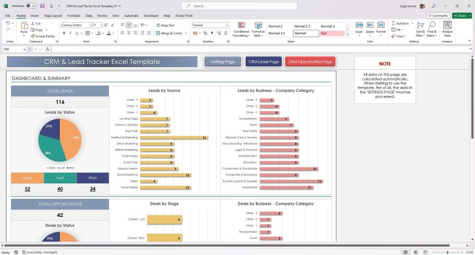Toggle Center horizontal alignment

[129, 33]
